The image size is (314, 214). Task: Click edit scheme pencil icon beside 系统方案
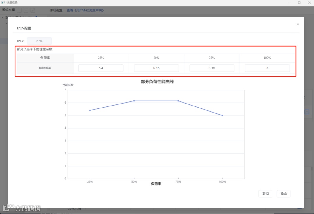(x=33, y=10)
